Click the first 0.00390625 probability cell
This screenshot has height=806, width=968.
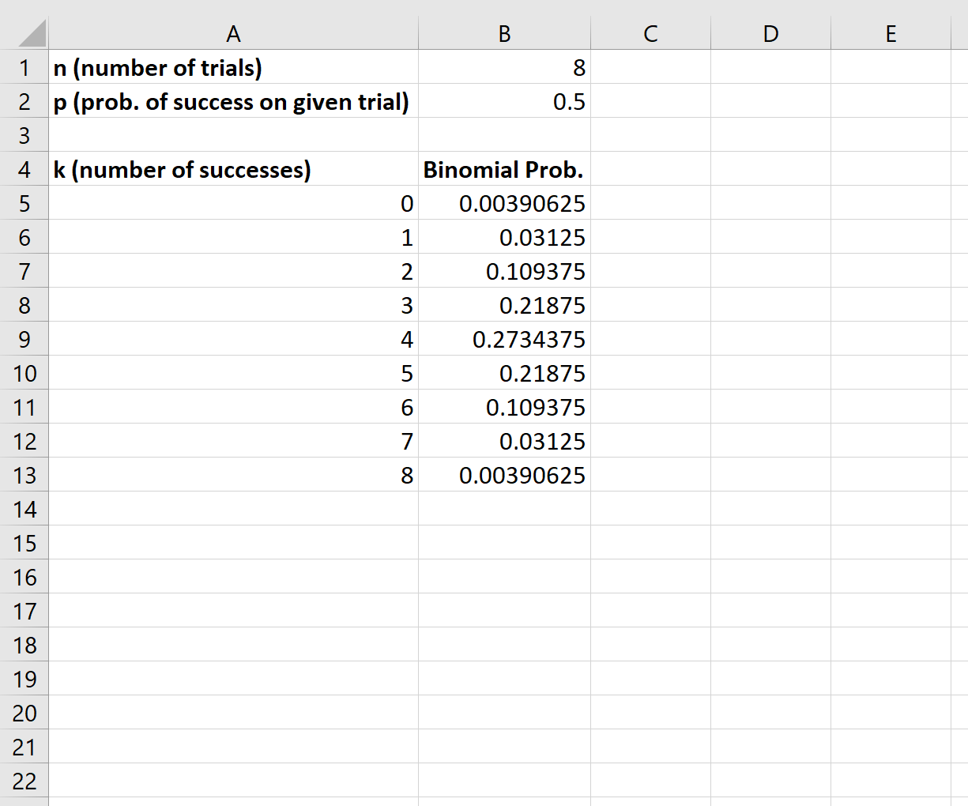point(504,203)
